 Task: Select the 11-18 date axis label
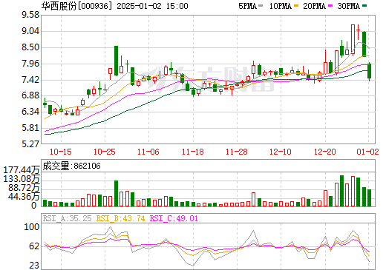193,152
